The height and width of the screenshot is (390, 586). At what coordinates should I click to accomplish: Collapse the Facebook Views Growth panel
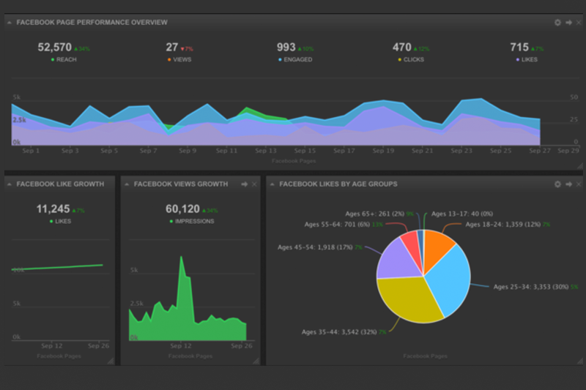(x=127, y=184)
